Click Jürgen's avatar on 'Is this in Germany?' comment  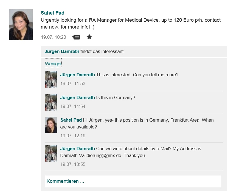pyautogui.click(x=51, y=102)
